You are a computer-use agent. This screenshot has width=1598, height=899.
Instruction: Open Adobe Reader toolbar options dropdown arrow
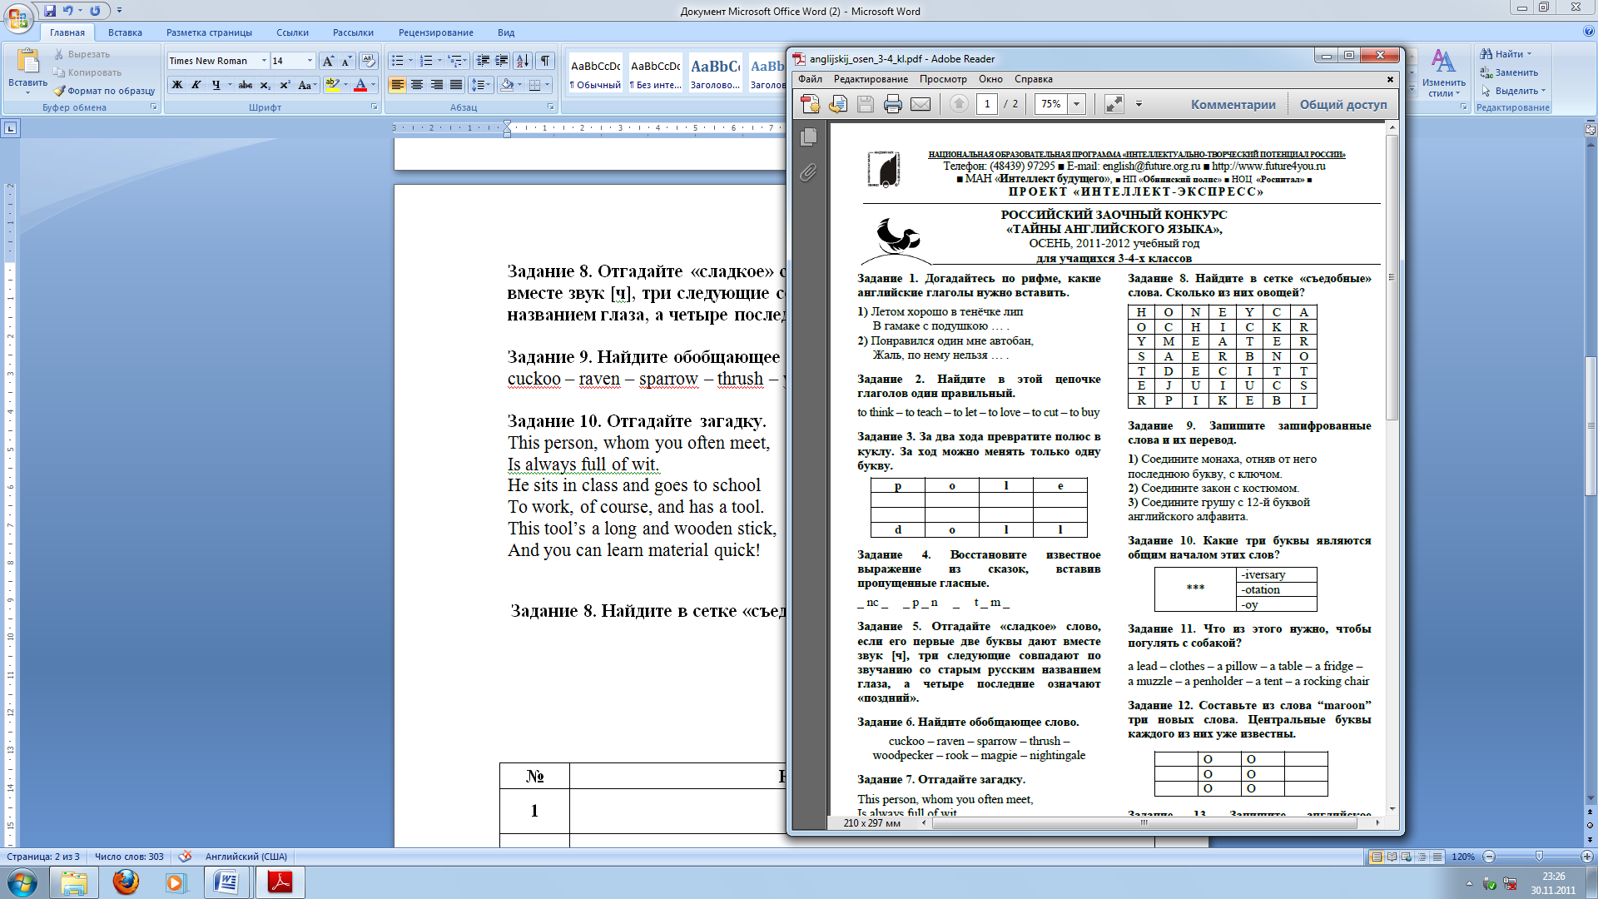point(1139,105)
